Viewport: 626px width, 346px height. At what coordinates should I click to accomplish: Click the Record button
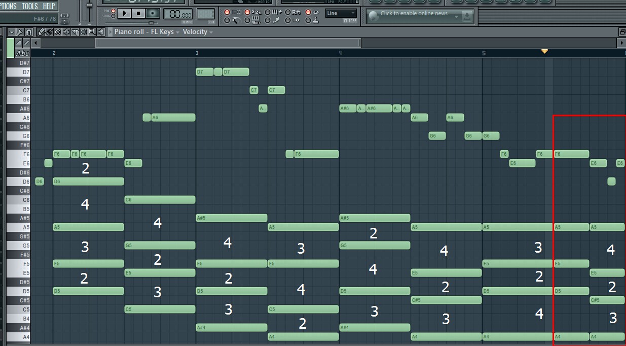[153, 13]
